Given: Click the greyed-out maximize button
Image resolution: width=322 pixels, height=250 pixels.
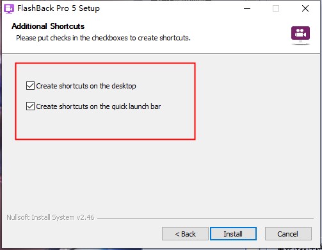Looking at the screenshot, I should (x=276, y=8).
